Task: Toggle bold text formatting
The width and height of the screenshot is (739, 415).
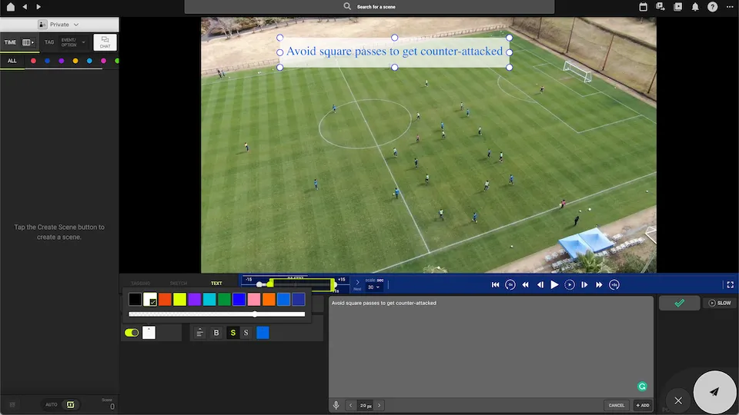Action: point(216,333)
